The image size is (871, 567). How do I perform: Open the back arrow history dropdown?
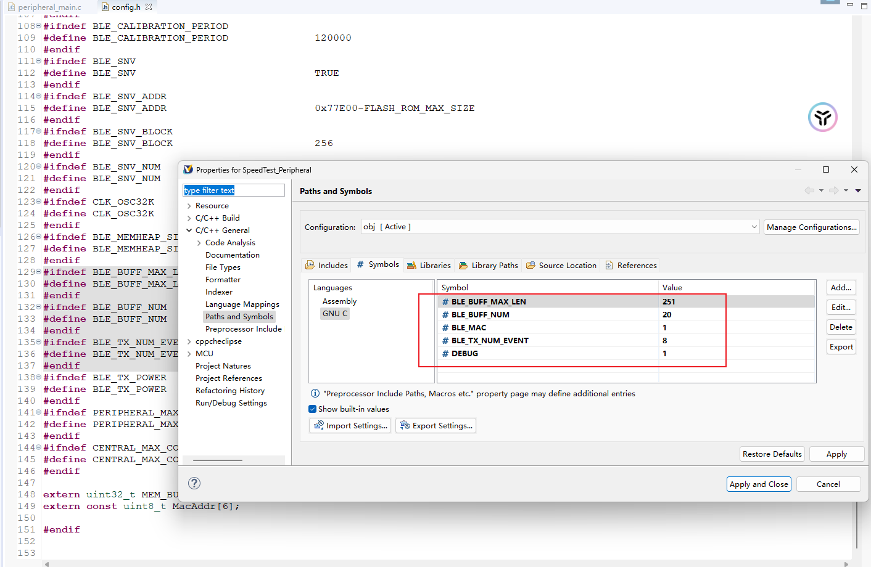821,190
